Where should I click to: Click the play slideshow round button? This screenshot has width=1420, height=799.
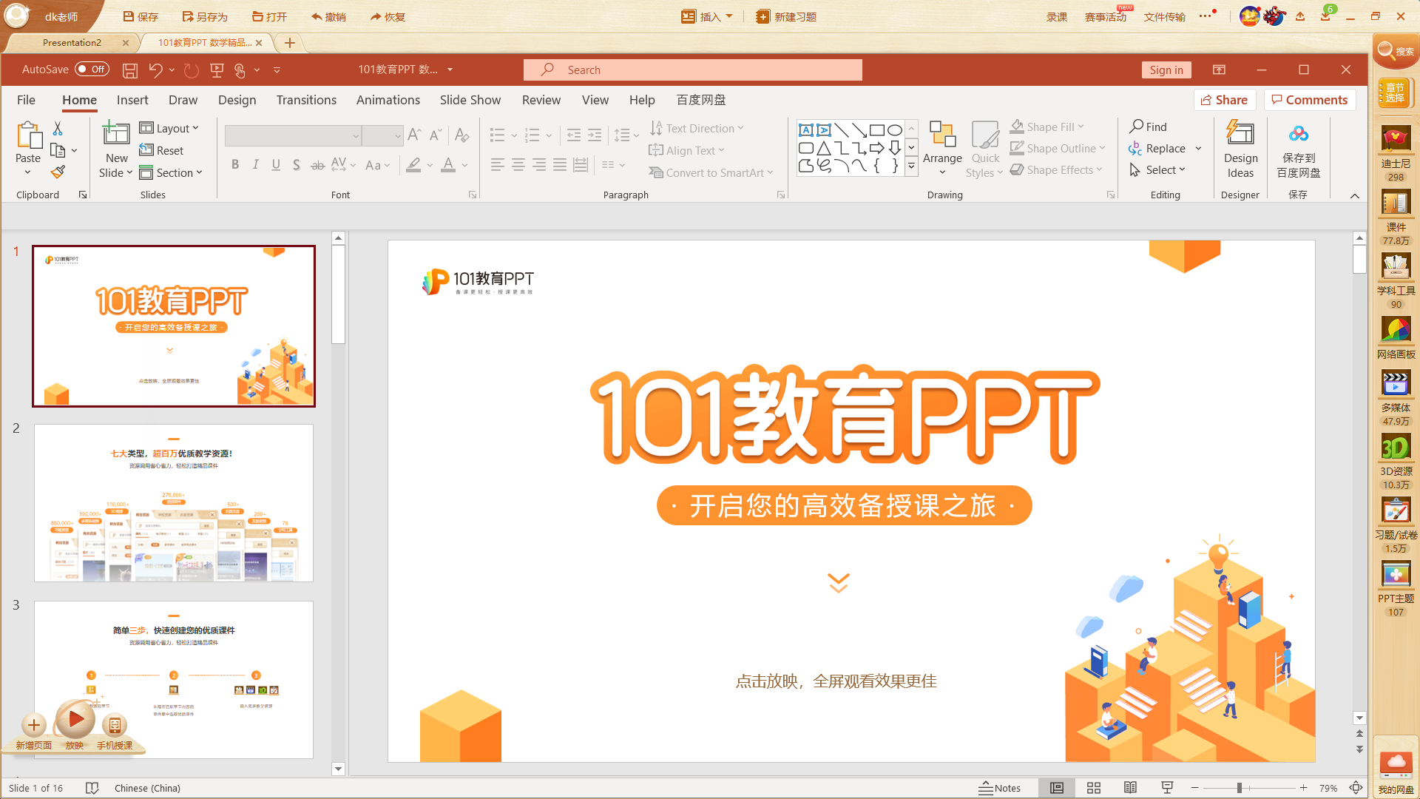pos(75,719)
